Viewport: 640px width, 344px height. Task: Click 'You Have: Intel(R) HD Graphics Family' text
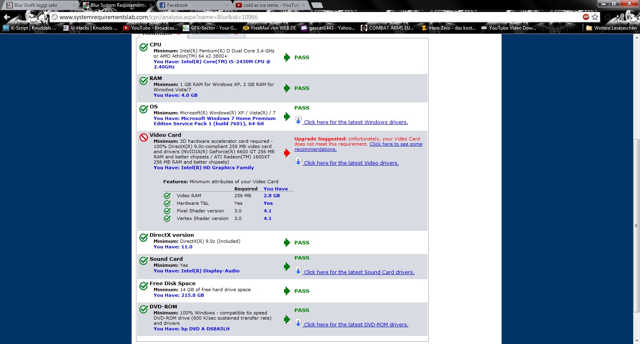point(204,168)
